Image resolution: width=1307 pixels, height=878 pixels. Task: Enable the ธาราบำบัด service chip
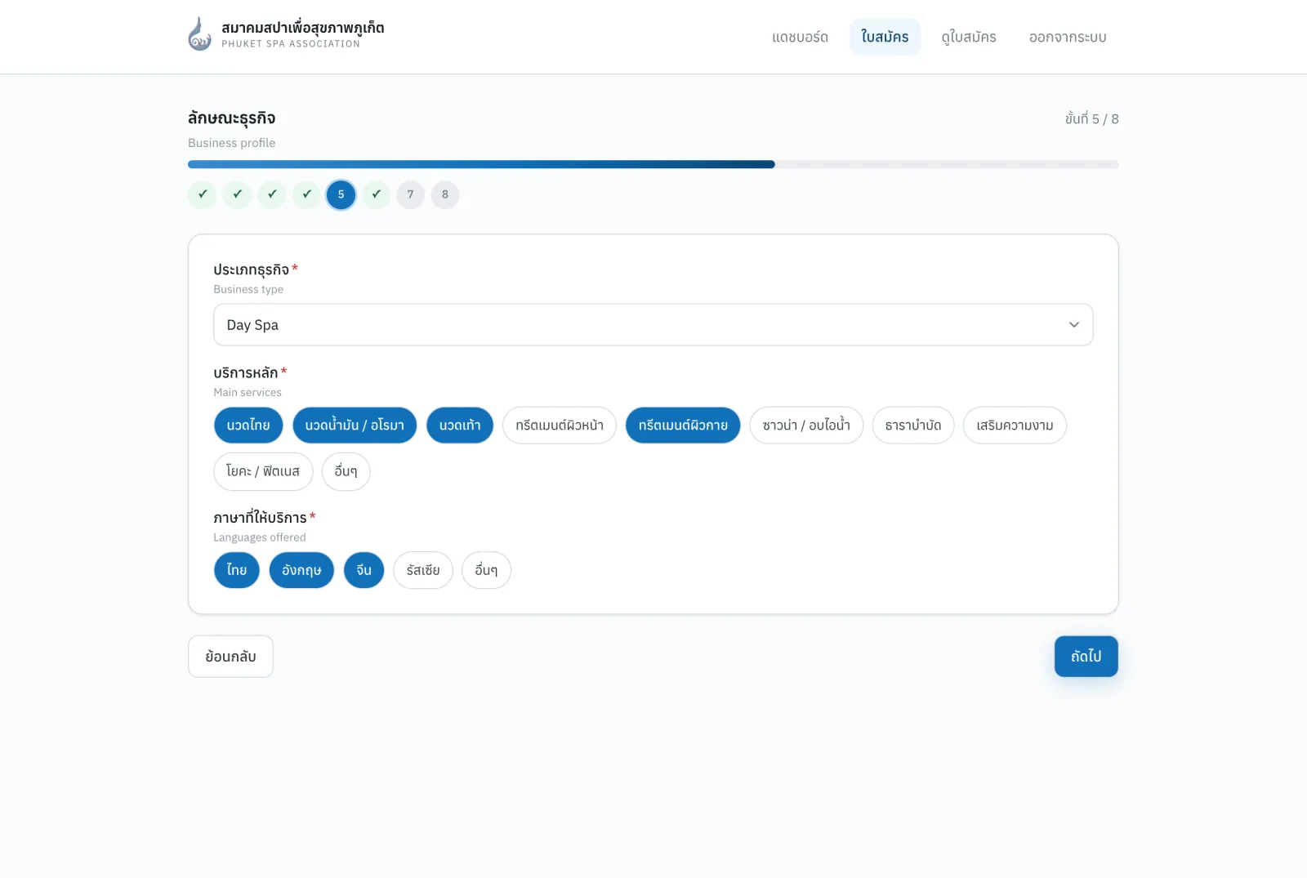[913, 426]
